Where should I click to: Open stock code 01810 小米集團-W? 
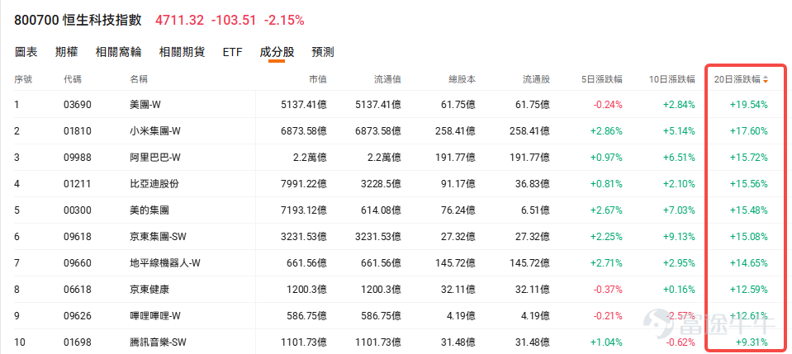(399, 131)
